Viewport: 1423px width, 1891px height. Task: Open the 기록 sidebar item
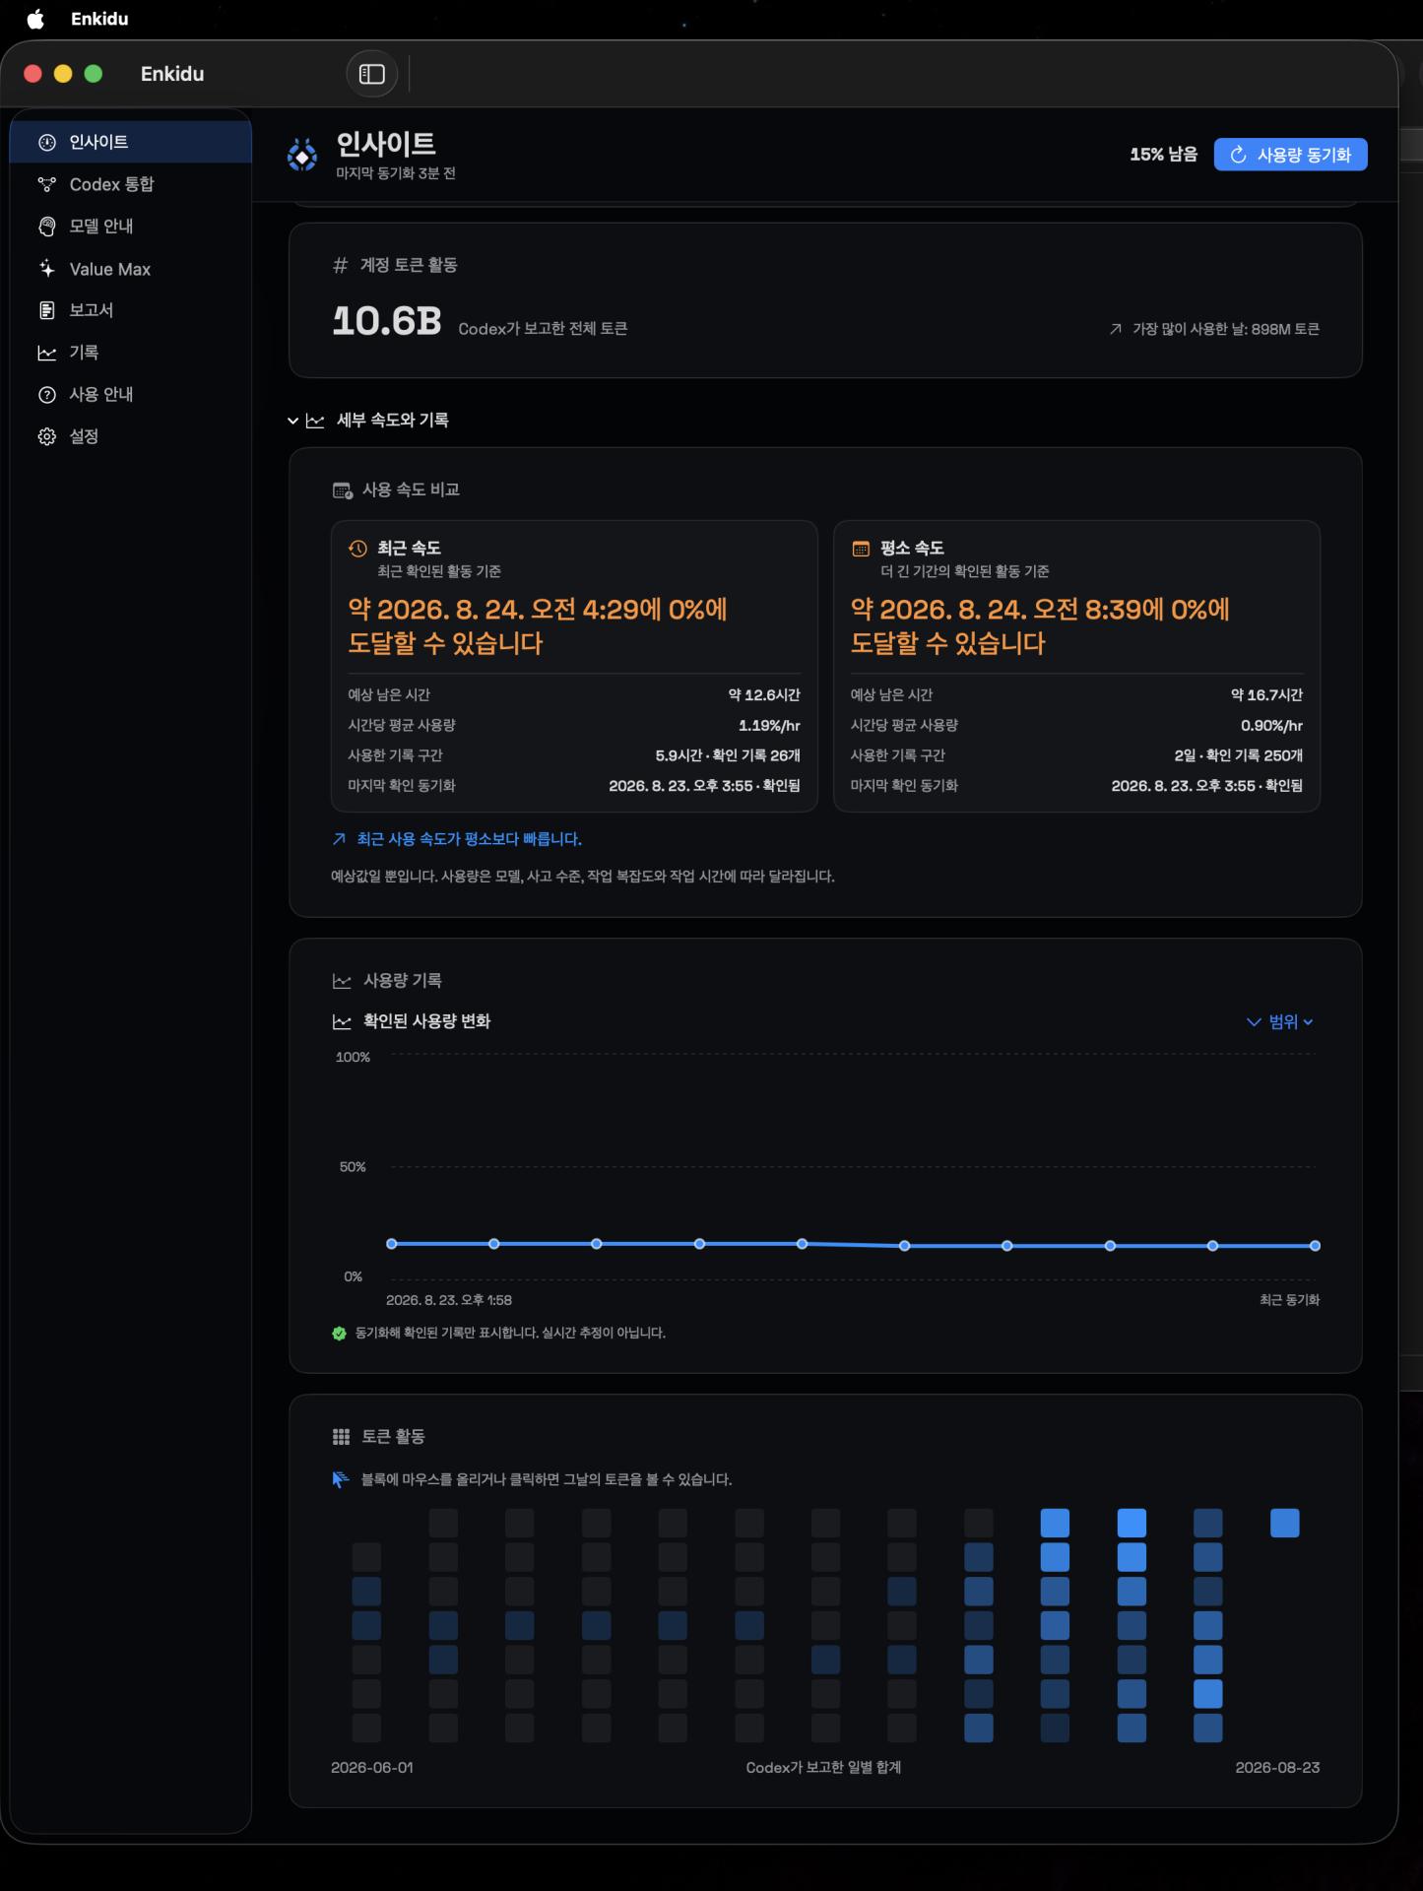[130, 353]
